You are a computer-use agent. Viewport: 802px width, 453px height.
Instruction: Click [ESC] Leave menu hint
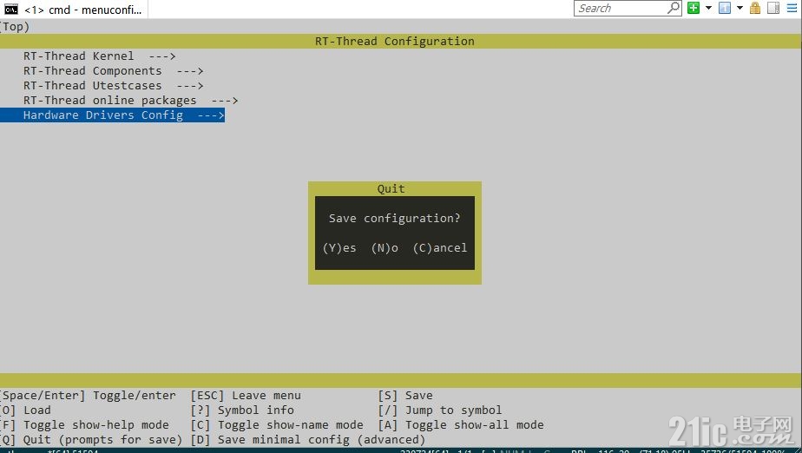tap(246, 395)
